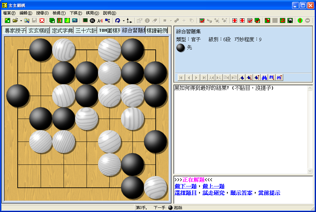Click the lone black stone on left edge
Image resolution: width=316 pixels, height=212 pixels.
[18, 96]
